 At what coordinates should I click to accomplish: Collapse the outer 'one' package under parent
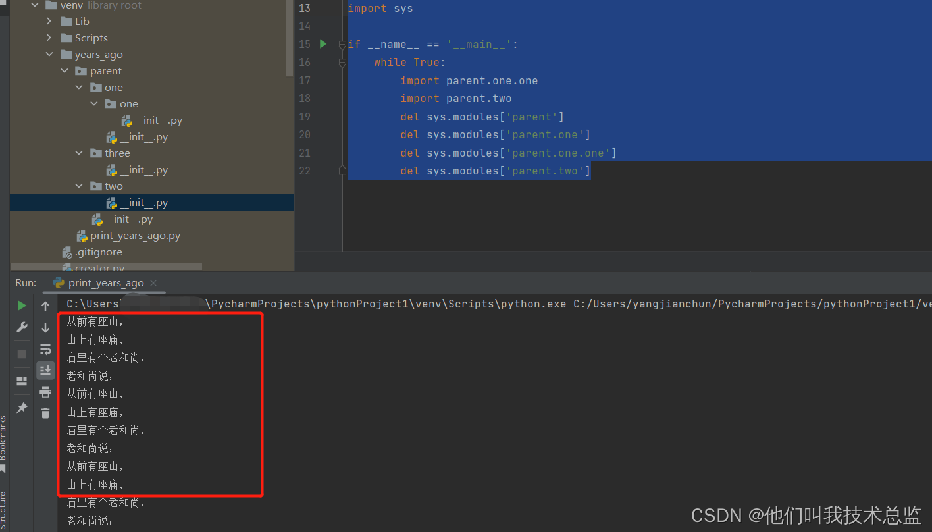click(79, 87)
